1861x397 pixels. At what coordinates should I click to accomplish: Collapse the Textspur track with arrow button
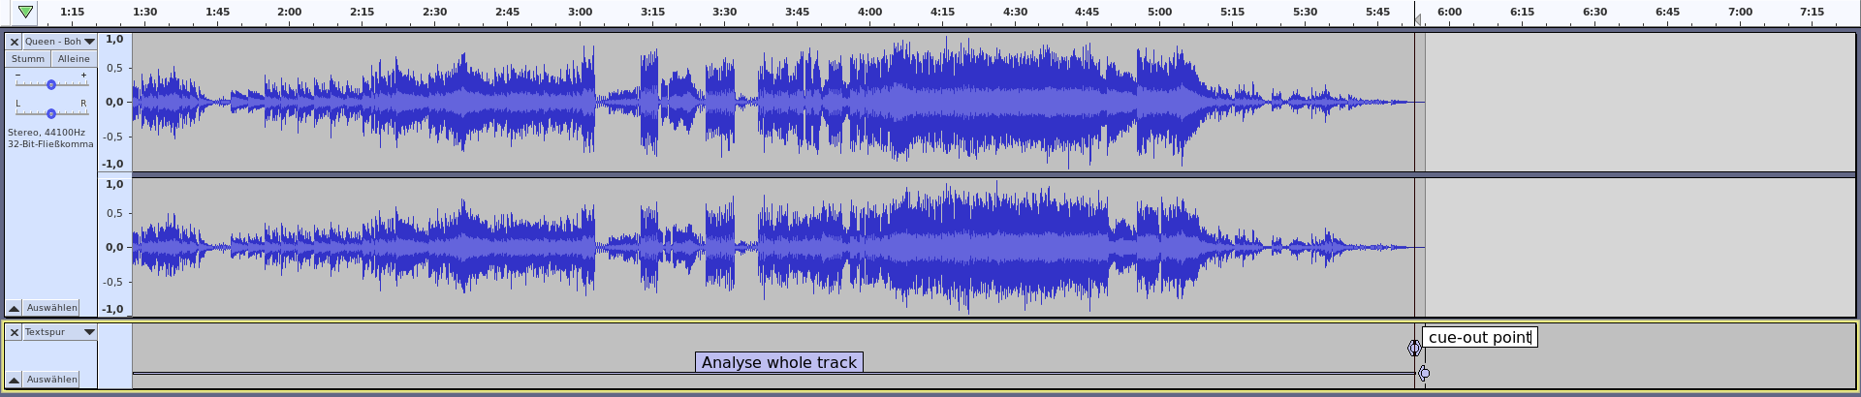(x=15, y=380)
